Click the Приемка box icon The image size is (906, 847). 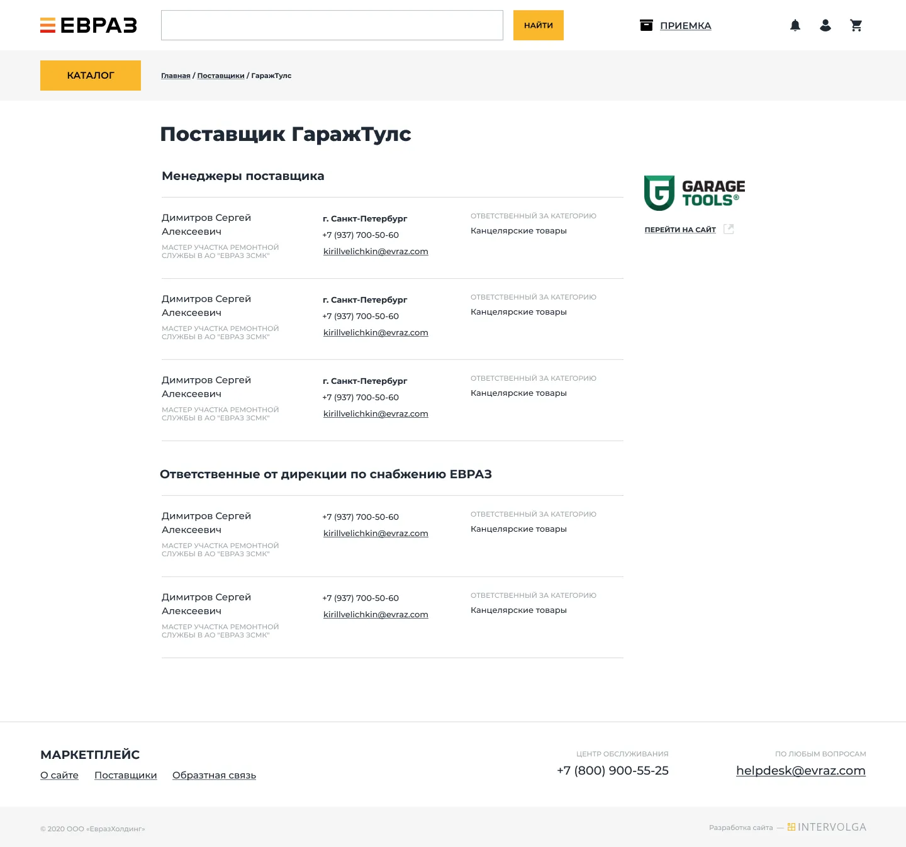646,25
